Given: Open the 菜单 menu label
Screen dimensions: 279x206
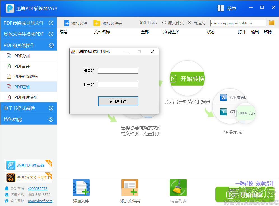Looking at the screenshot, I should pos(231,8).
